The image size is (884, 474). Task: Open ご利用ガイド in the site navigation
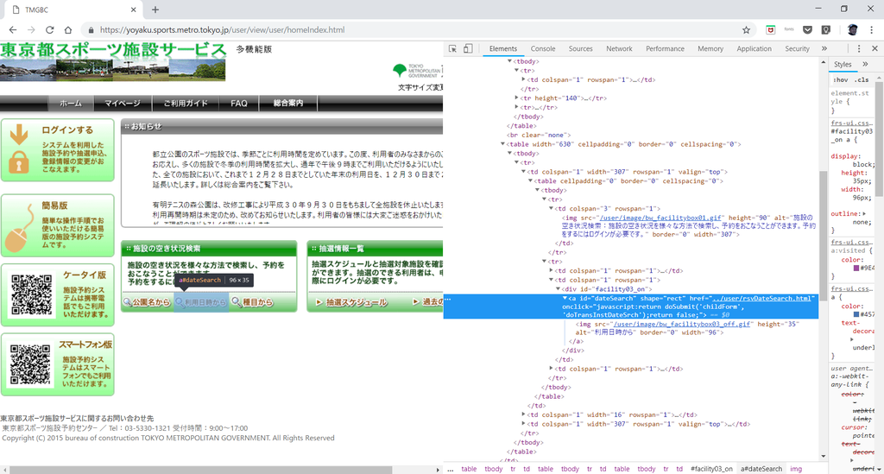[x=186, y=103]
